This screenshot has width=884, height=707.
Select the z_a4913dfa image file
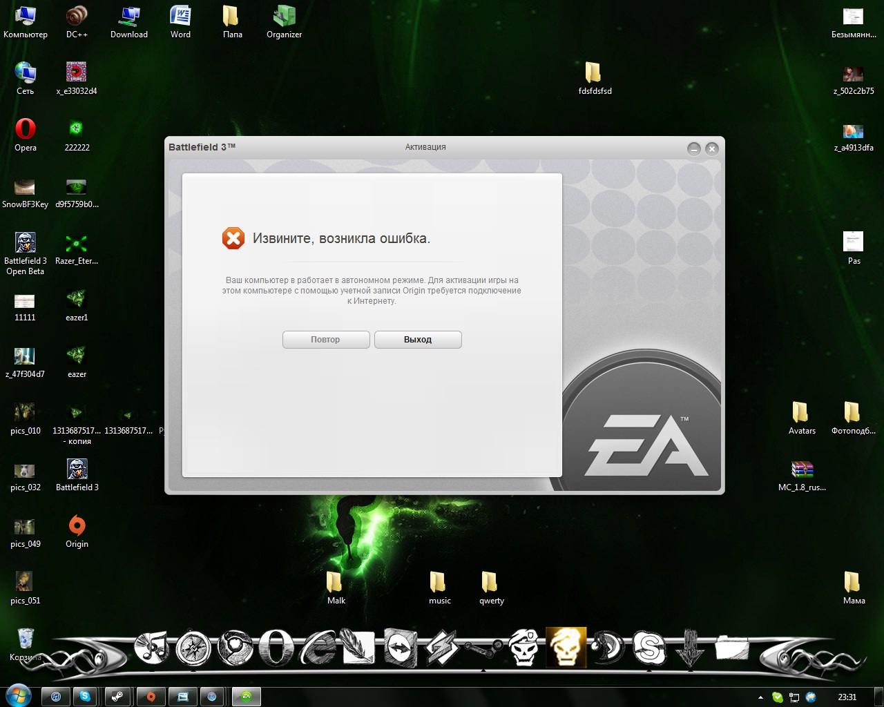coord(854,135)
